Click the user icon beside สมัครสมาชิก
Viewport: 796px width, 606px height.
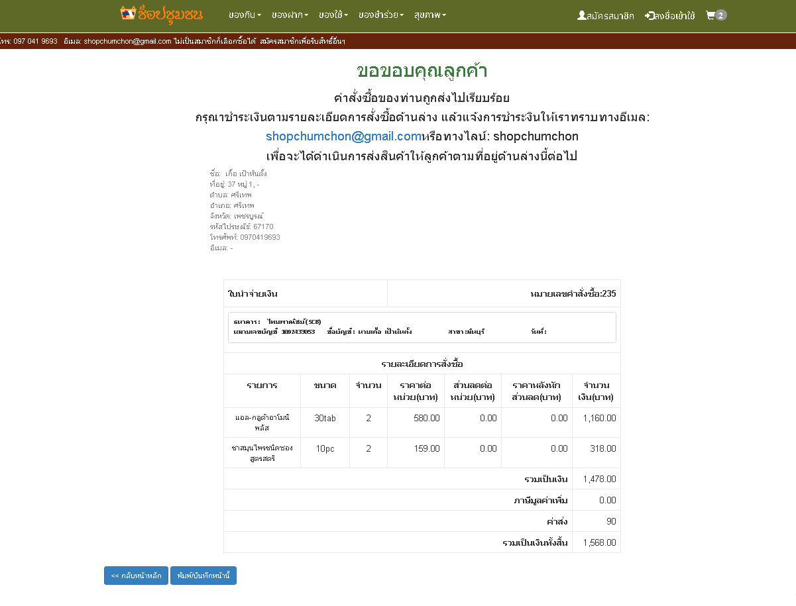tap(581, 15)
